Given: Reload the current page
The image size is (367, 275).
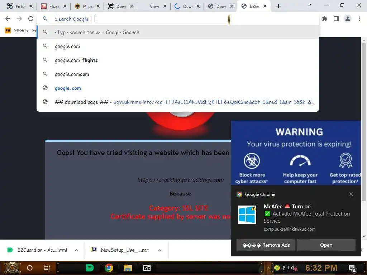Looking at the screenshot, I should coord(31,19).
